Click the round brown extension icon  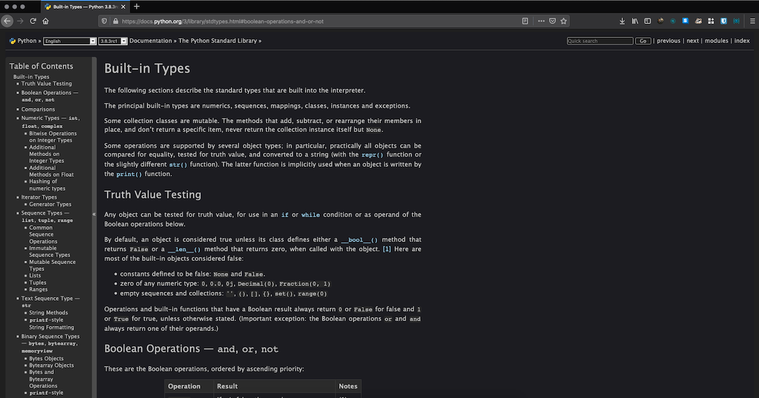click(x=661, y=21)
